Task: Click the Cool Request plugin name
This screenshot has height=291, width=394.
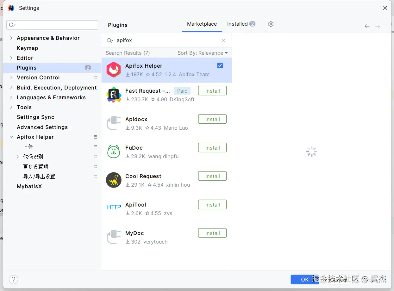Action: (143, 176)
